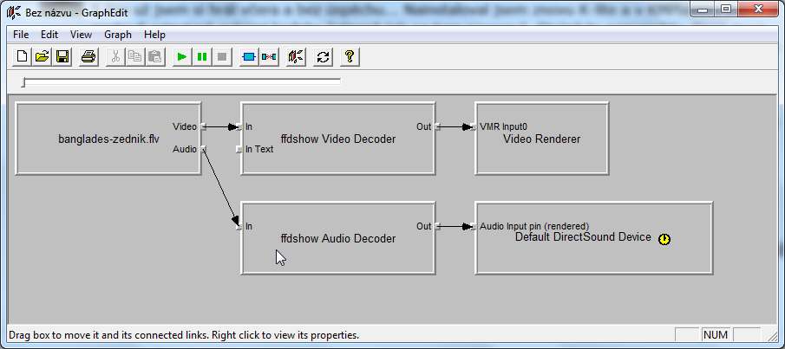The image size is (785, 349).
Task: Refresh the graph with circular arrows icon
Action: pyautogui.click(x=323, y=56)
